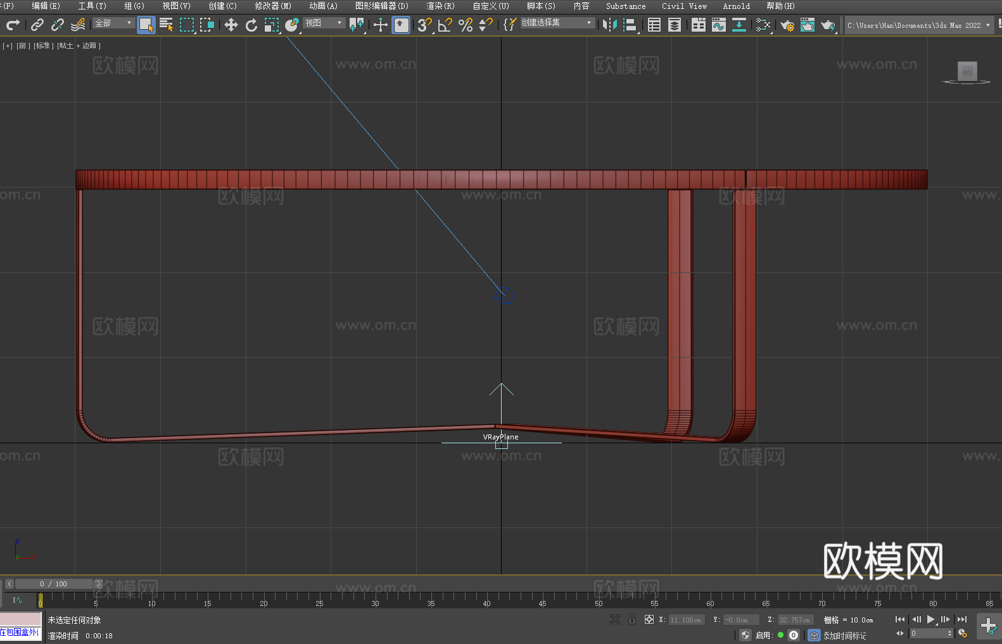Toggle 3D Snaps
This screenshot has width=1002, height=644.
click(424, 25)
